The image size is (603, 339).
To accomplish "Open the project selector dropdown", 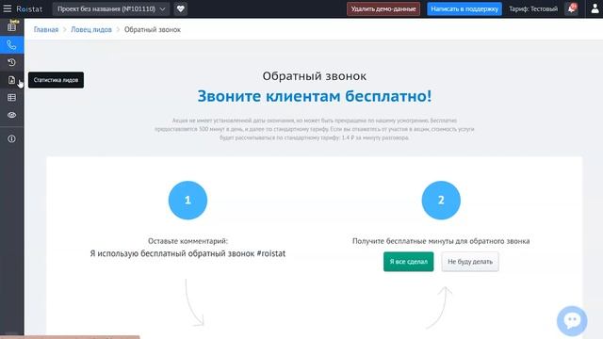I will coord(111,8).
